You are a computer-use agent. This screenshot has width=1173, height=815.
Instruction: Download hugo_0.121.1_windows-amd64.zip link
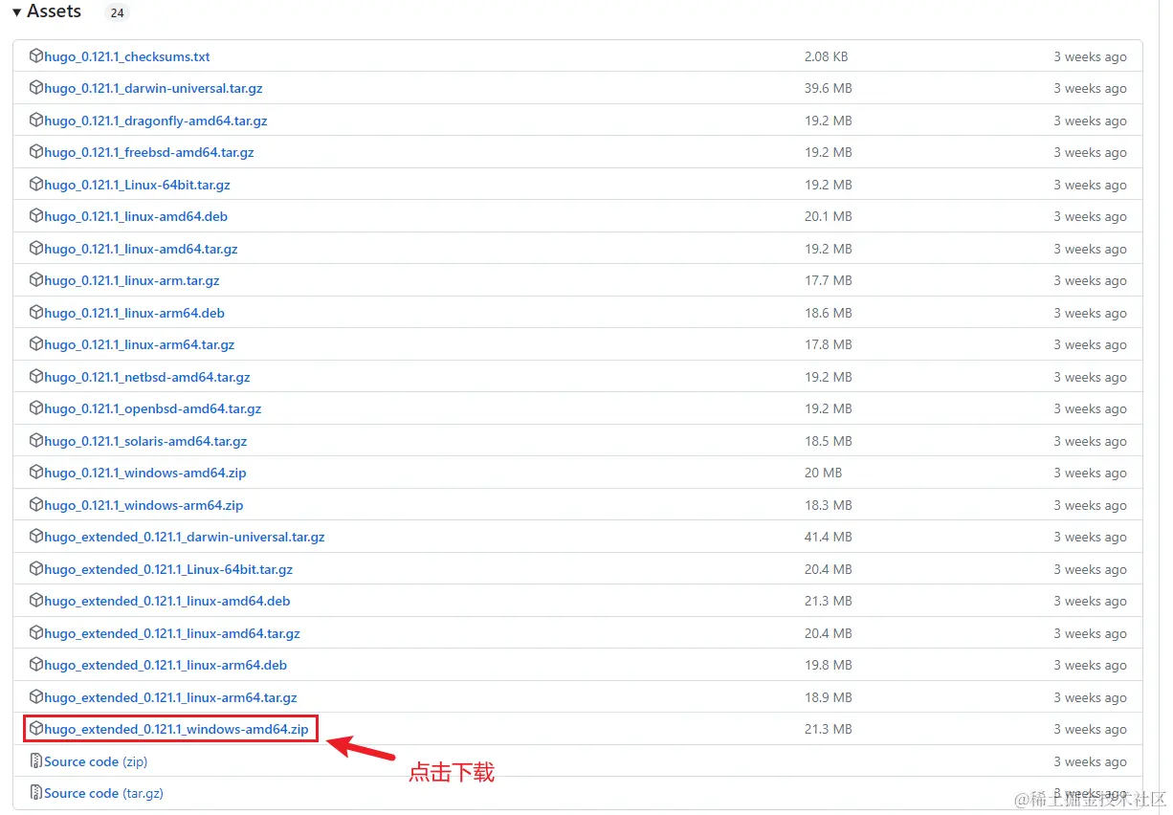coord(145,473)
